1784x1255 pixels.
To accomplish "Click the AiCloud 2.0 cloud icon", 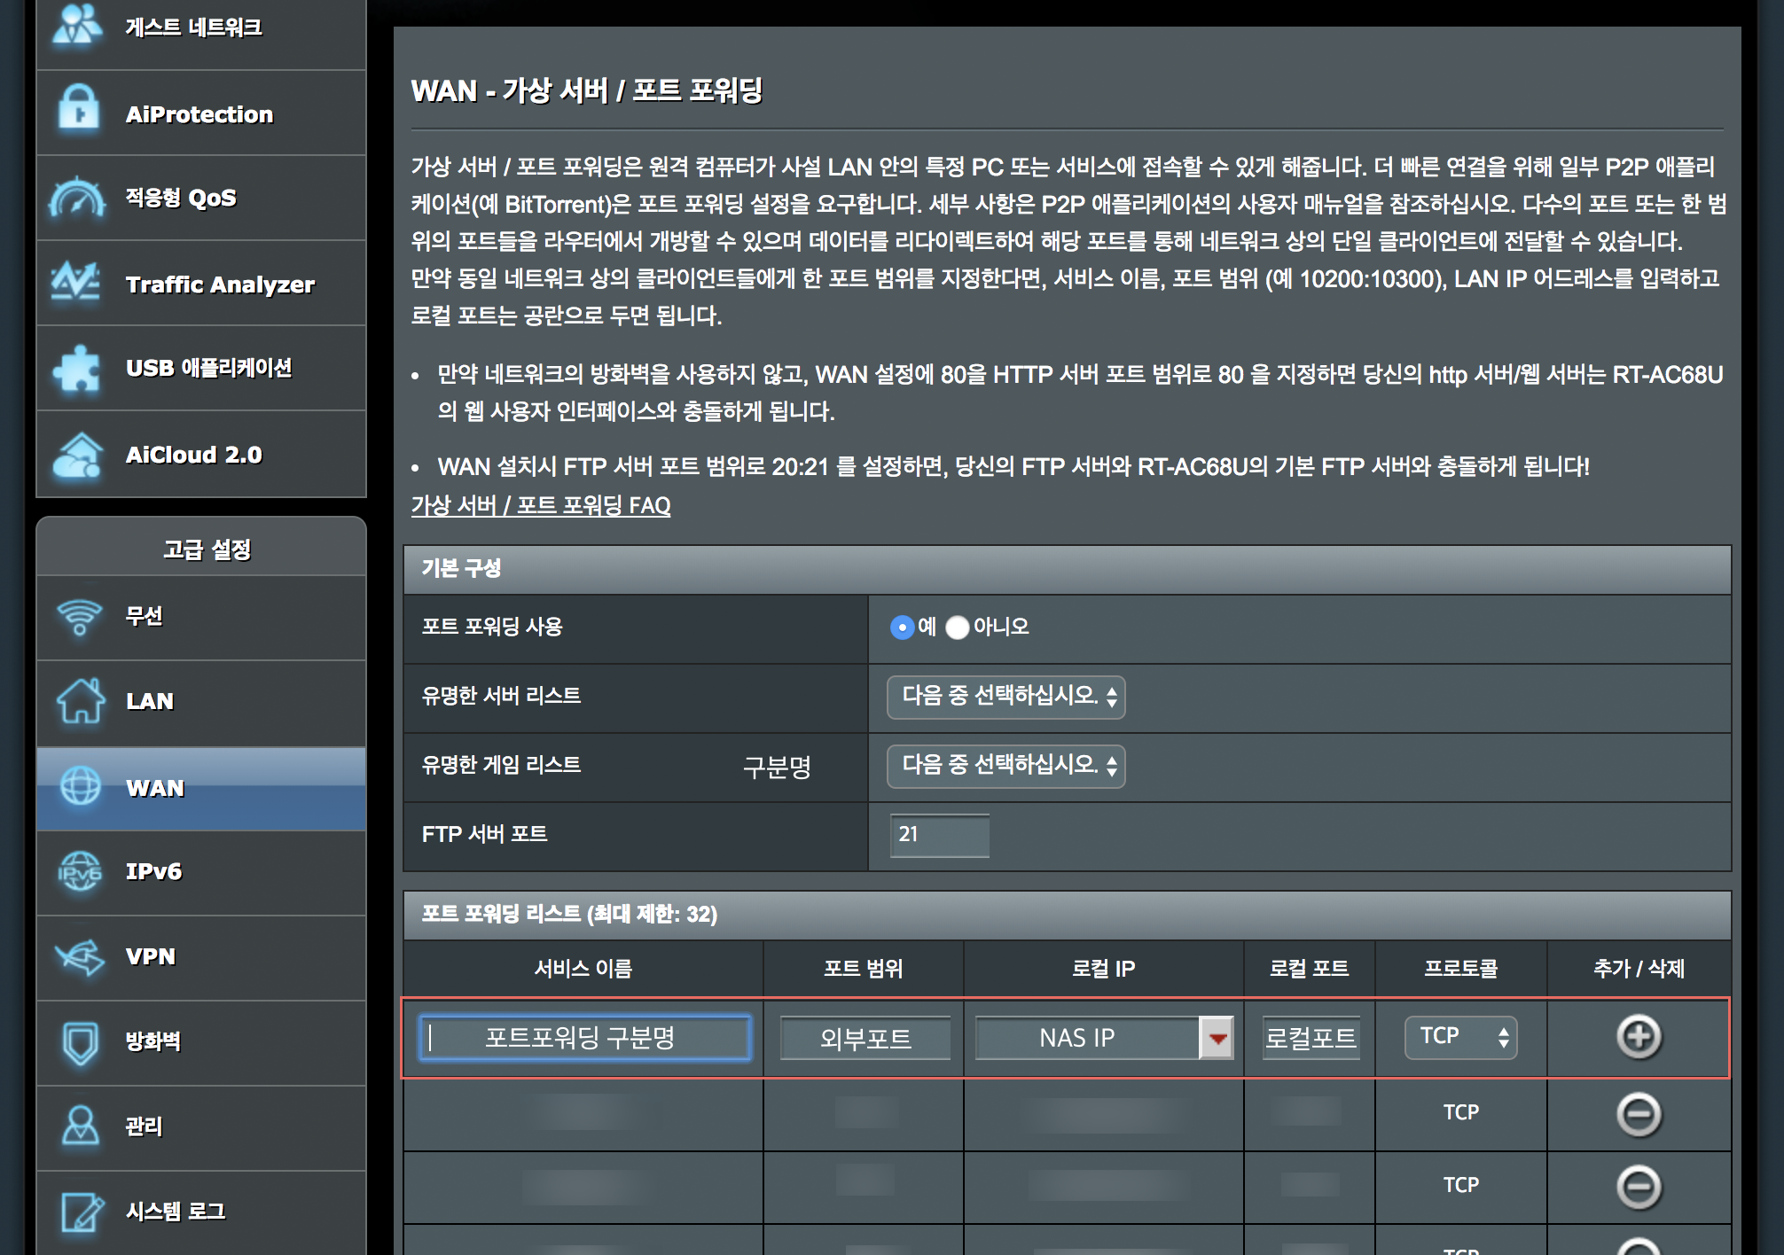I will [x=78, y=456].
